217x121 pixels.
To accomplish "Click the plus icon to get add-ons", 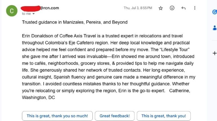I will coord(214,53).
